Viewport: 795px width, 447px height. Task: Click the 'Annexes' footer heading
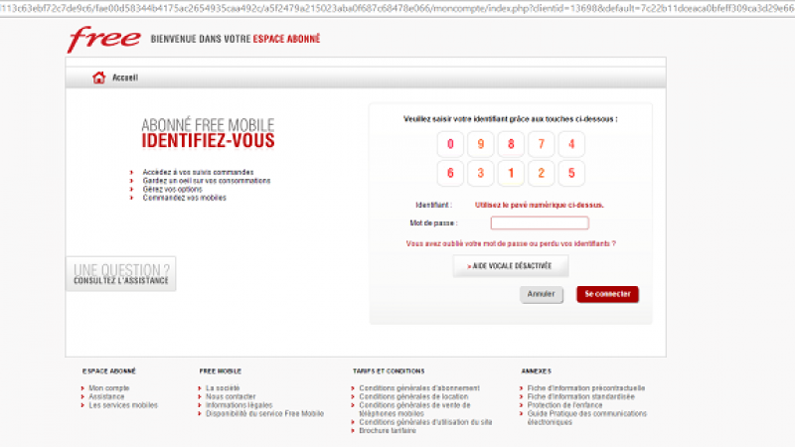coord(536,372)
